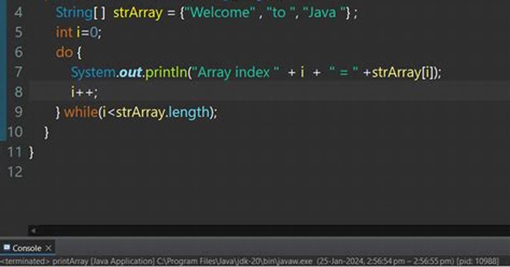Image resolution: width=510 pixels, height=267 pixels.
Task: Click the "Array index " string
Action: click(x=235, y=72)
